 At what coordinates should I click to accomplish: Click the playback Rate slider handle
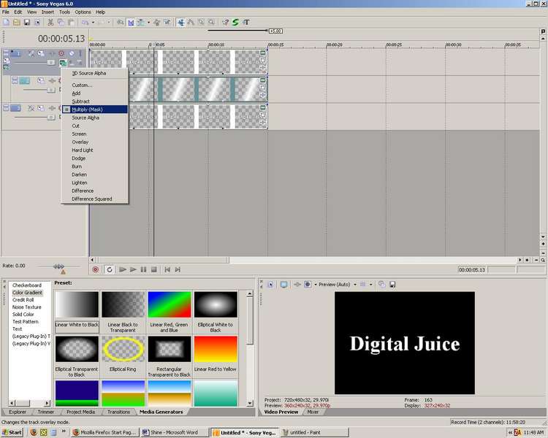(x=58, y=266)
